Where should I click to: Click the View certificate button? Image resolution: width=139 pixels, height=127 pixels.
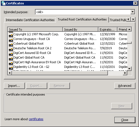pos(122,106)
